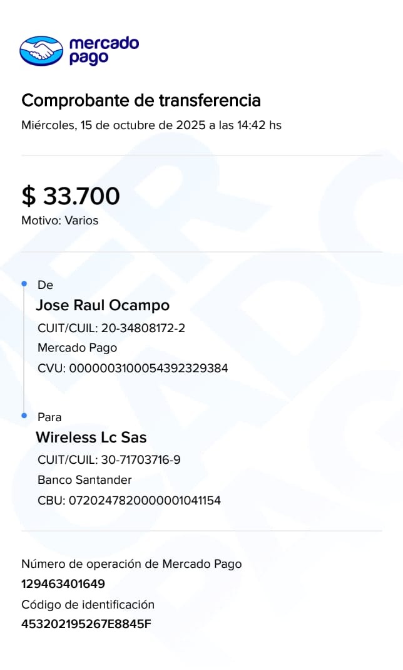Click the sender's CUIT/CUIL number
The height and width of the screenshot is (670, 403).
click(x=147, y=328)
